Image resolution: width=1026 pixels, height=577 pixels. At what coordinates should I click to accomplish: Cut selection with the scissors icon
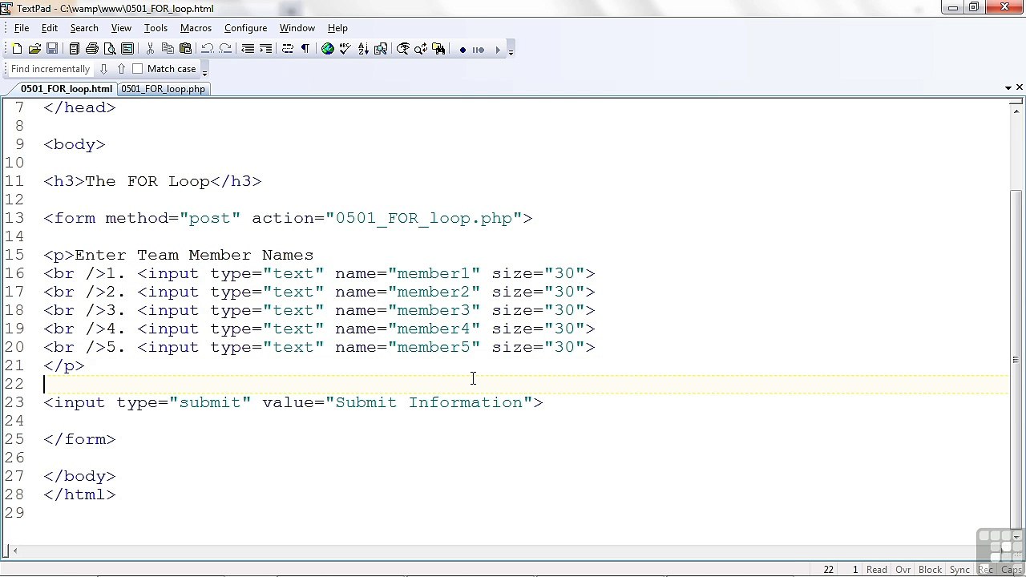click(150, 49)
